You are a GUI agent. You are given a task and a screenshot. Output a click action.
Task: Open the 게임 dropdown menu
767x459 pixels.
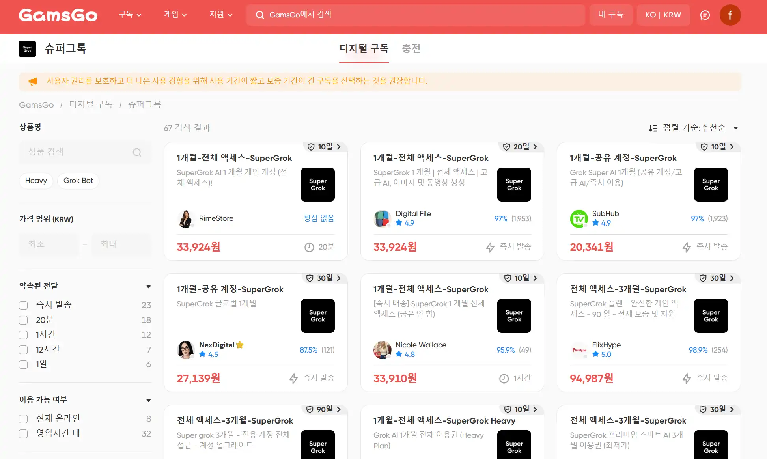175,15
